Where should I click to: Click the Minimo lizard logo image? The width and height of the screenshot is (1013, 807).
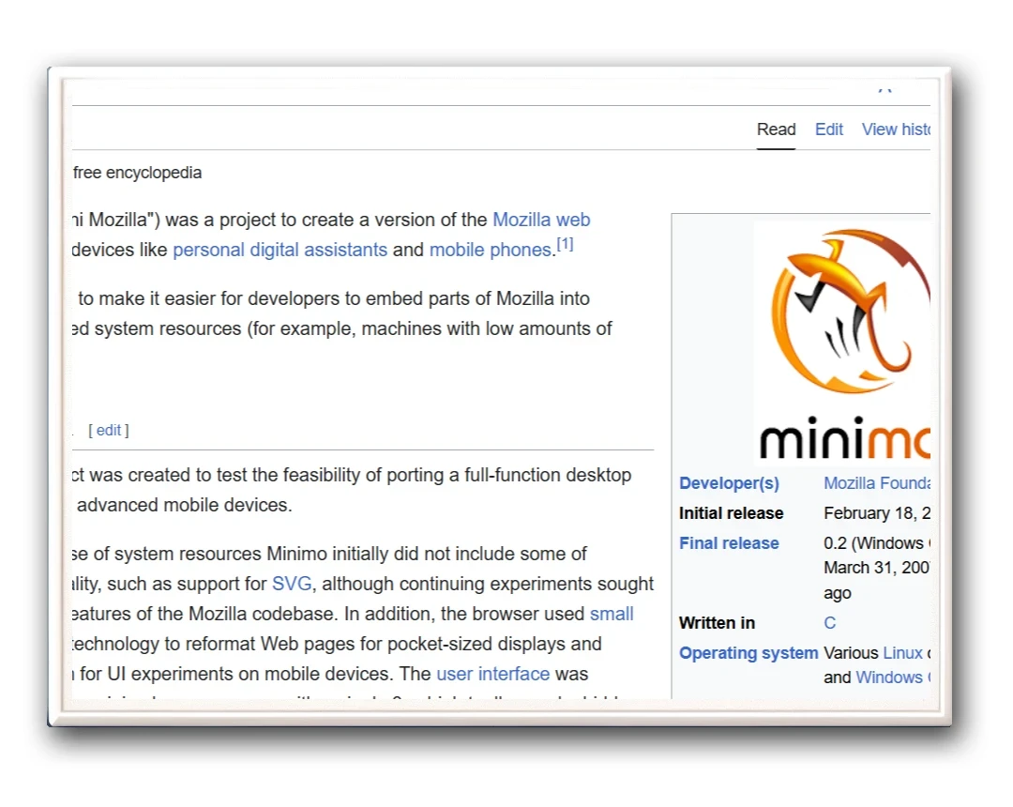click(841, 338)
